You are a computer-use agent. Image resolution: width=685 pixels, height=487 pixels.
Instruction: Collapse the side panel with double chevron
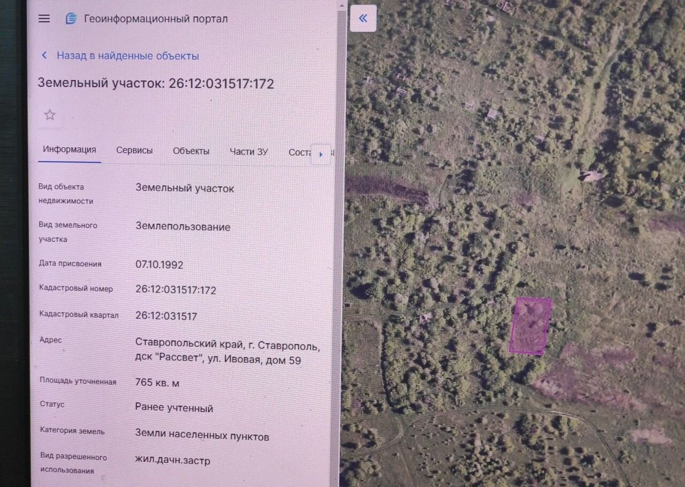click(363, 19)
